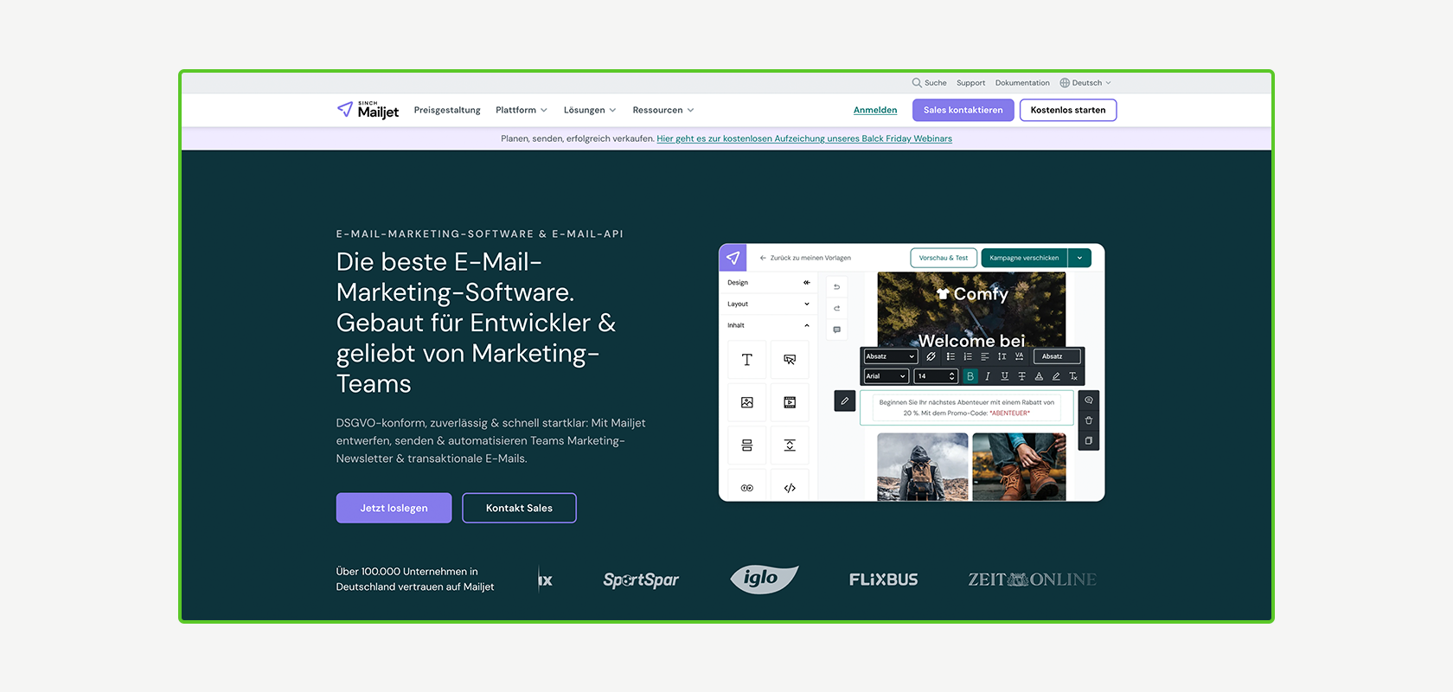Open arrow next to Kampagne verschicken
Image resolution: width=1453 pixels, height=692 pixels.
[1079, 258]
